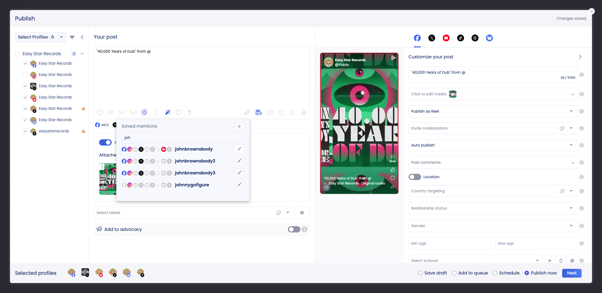Click the Invite collaborators field
This screenshot has width=602, height=293.
click(x=493, y=128)
